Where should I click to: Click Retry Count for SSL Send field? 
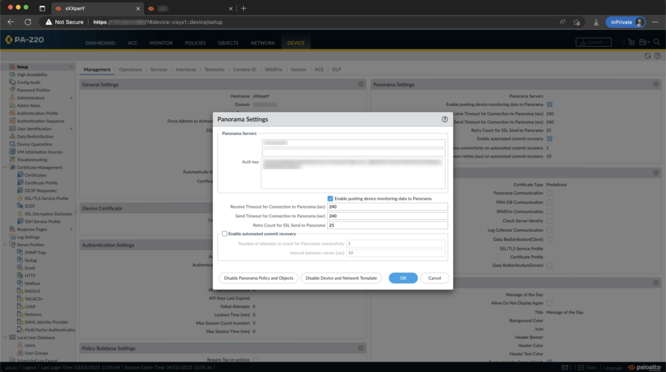point(388,225)
